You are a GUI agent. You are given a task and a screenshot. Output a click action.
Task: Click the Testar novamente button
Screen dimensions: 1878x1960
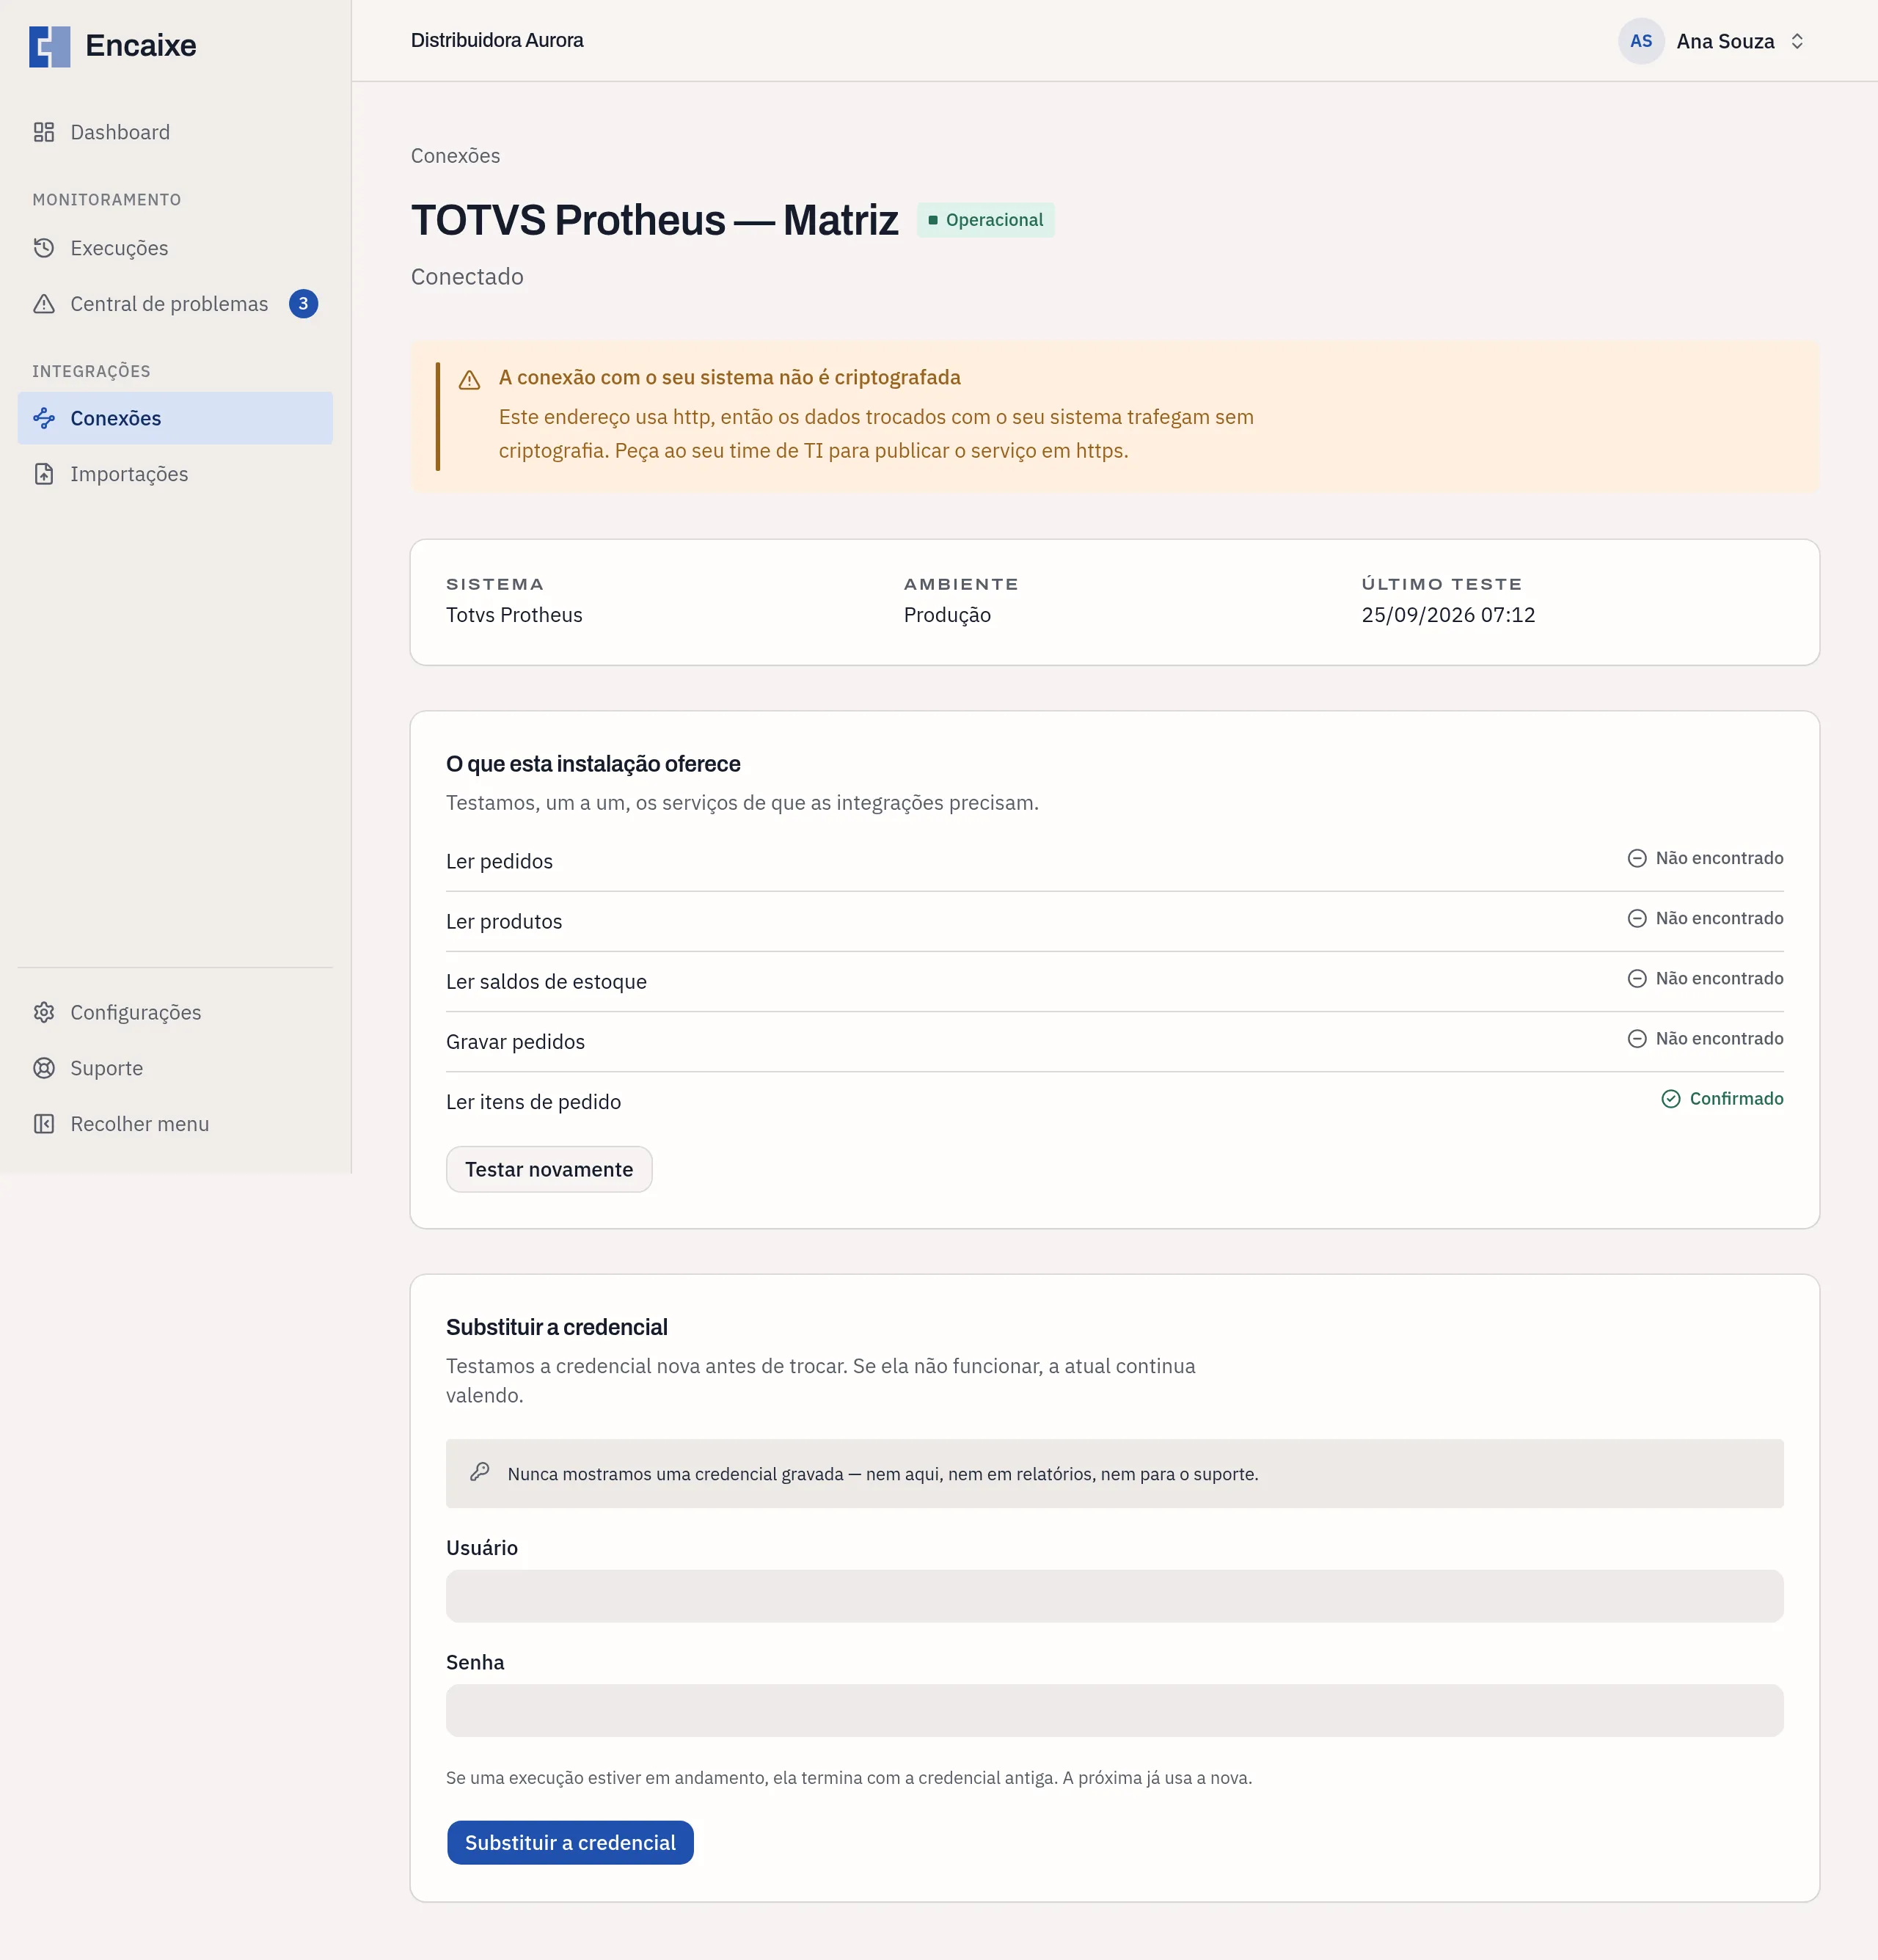coord(549,1169)
